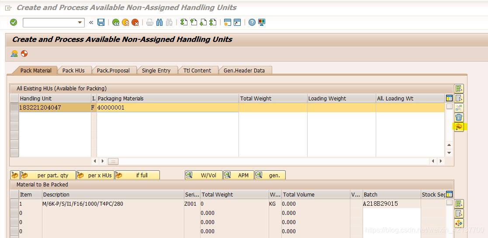Click Deselect All icon beside existing HUs table
The height and width of the screenshot is (238, 488).
pos(459,98)
